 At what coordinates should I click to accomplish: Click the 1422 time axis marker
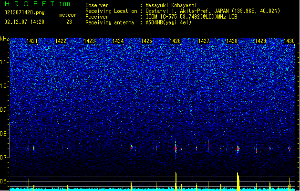[x=61, y=41]
